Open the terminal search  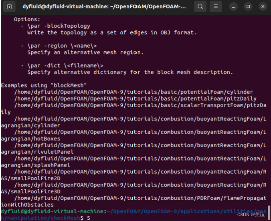click(200, 6)
